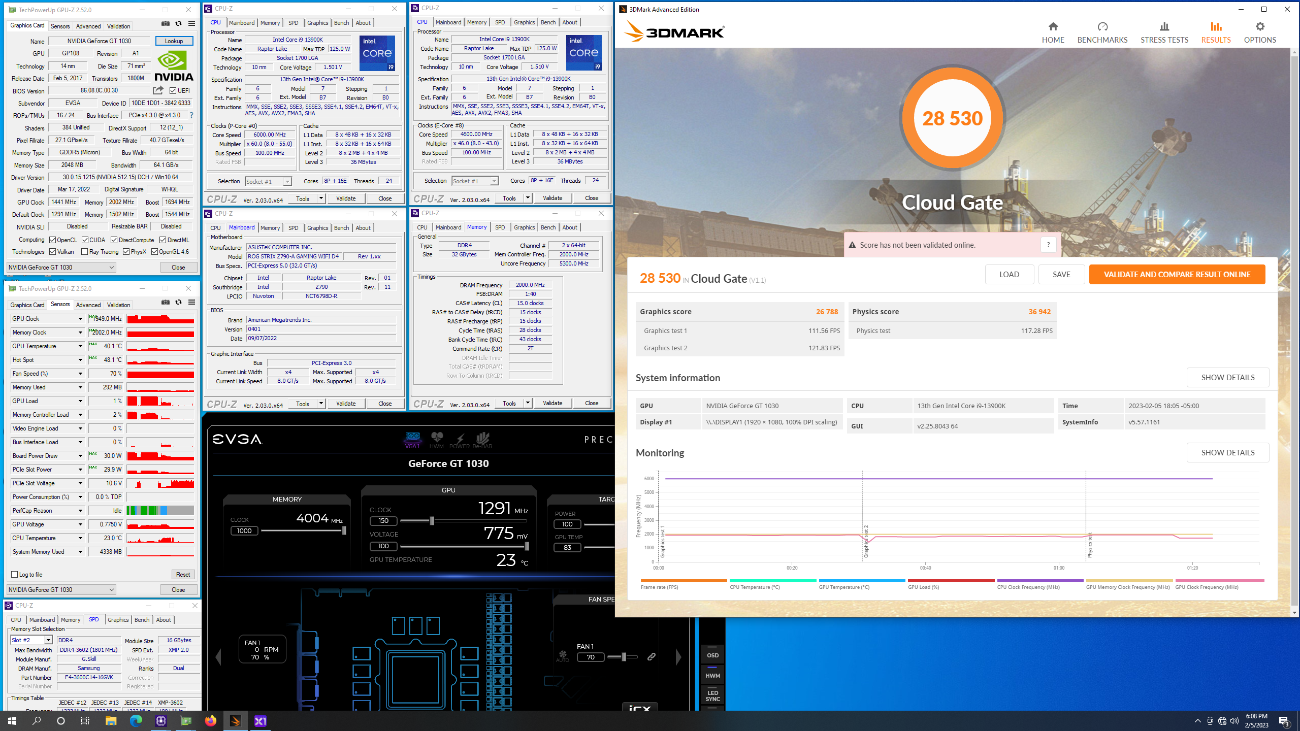Screen dimensions: 1300x731
Task: Open About tab in CPU-Z Memory window
Action: click(x=570, y=227)
